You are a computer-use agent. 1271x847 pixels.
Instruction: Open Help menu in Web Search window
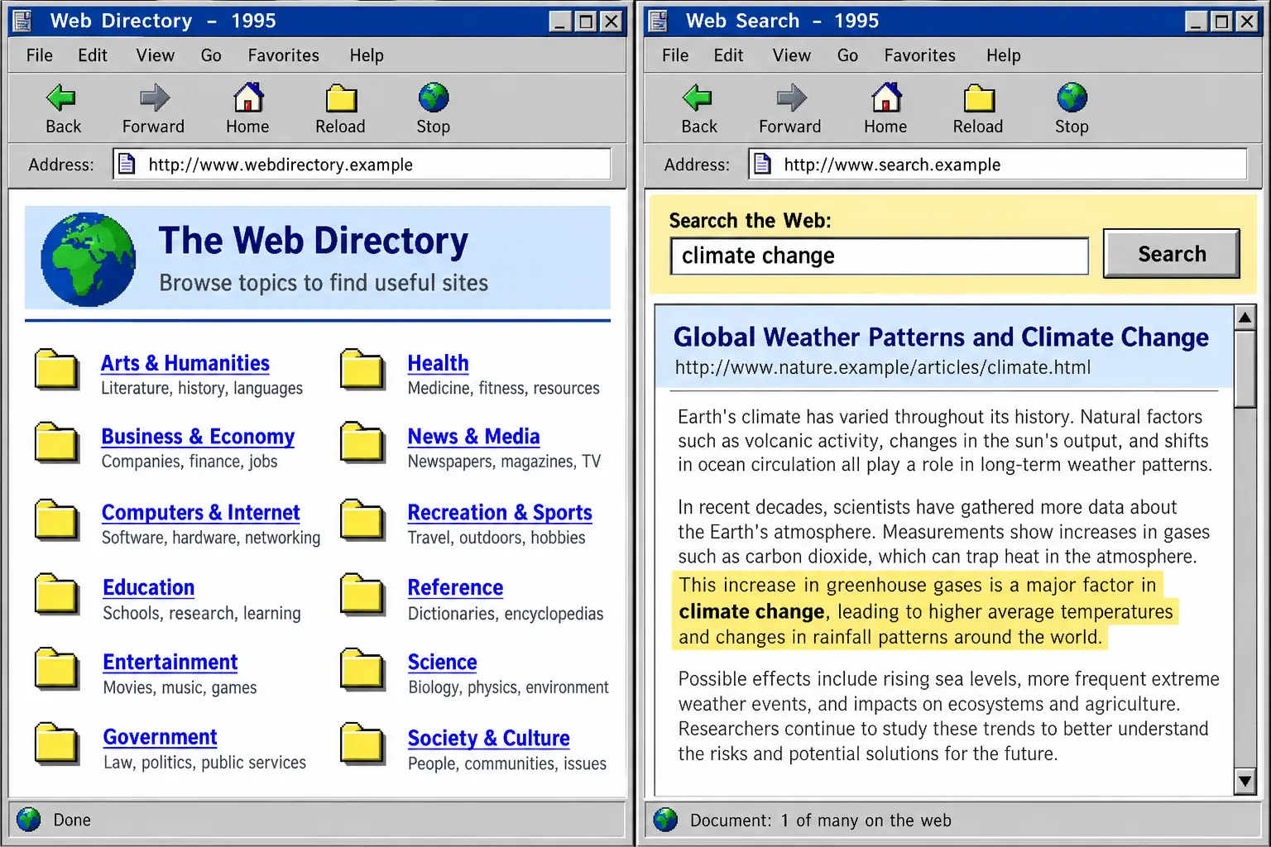coord(1003,55)
